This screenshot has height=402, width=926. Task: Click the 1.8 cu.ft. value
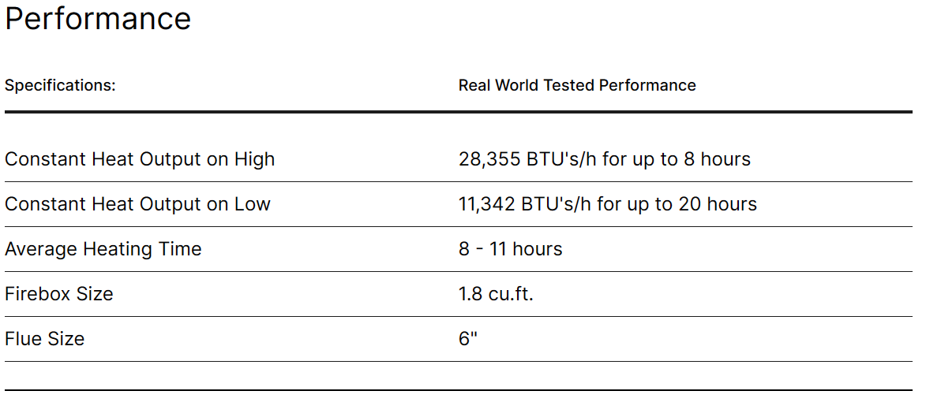(x=496, y=293)
